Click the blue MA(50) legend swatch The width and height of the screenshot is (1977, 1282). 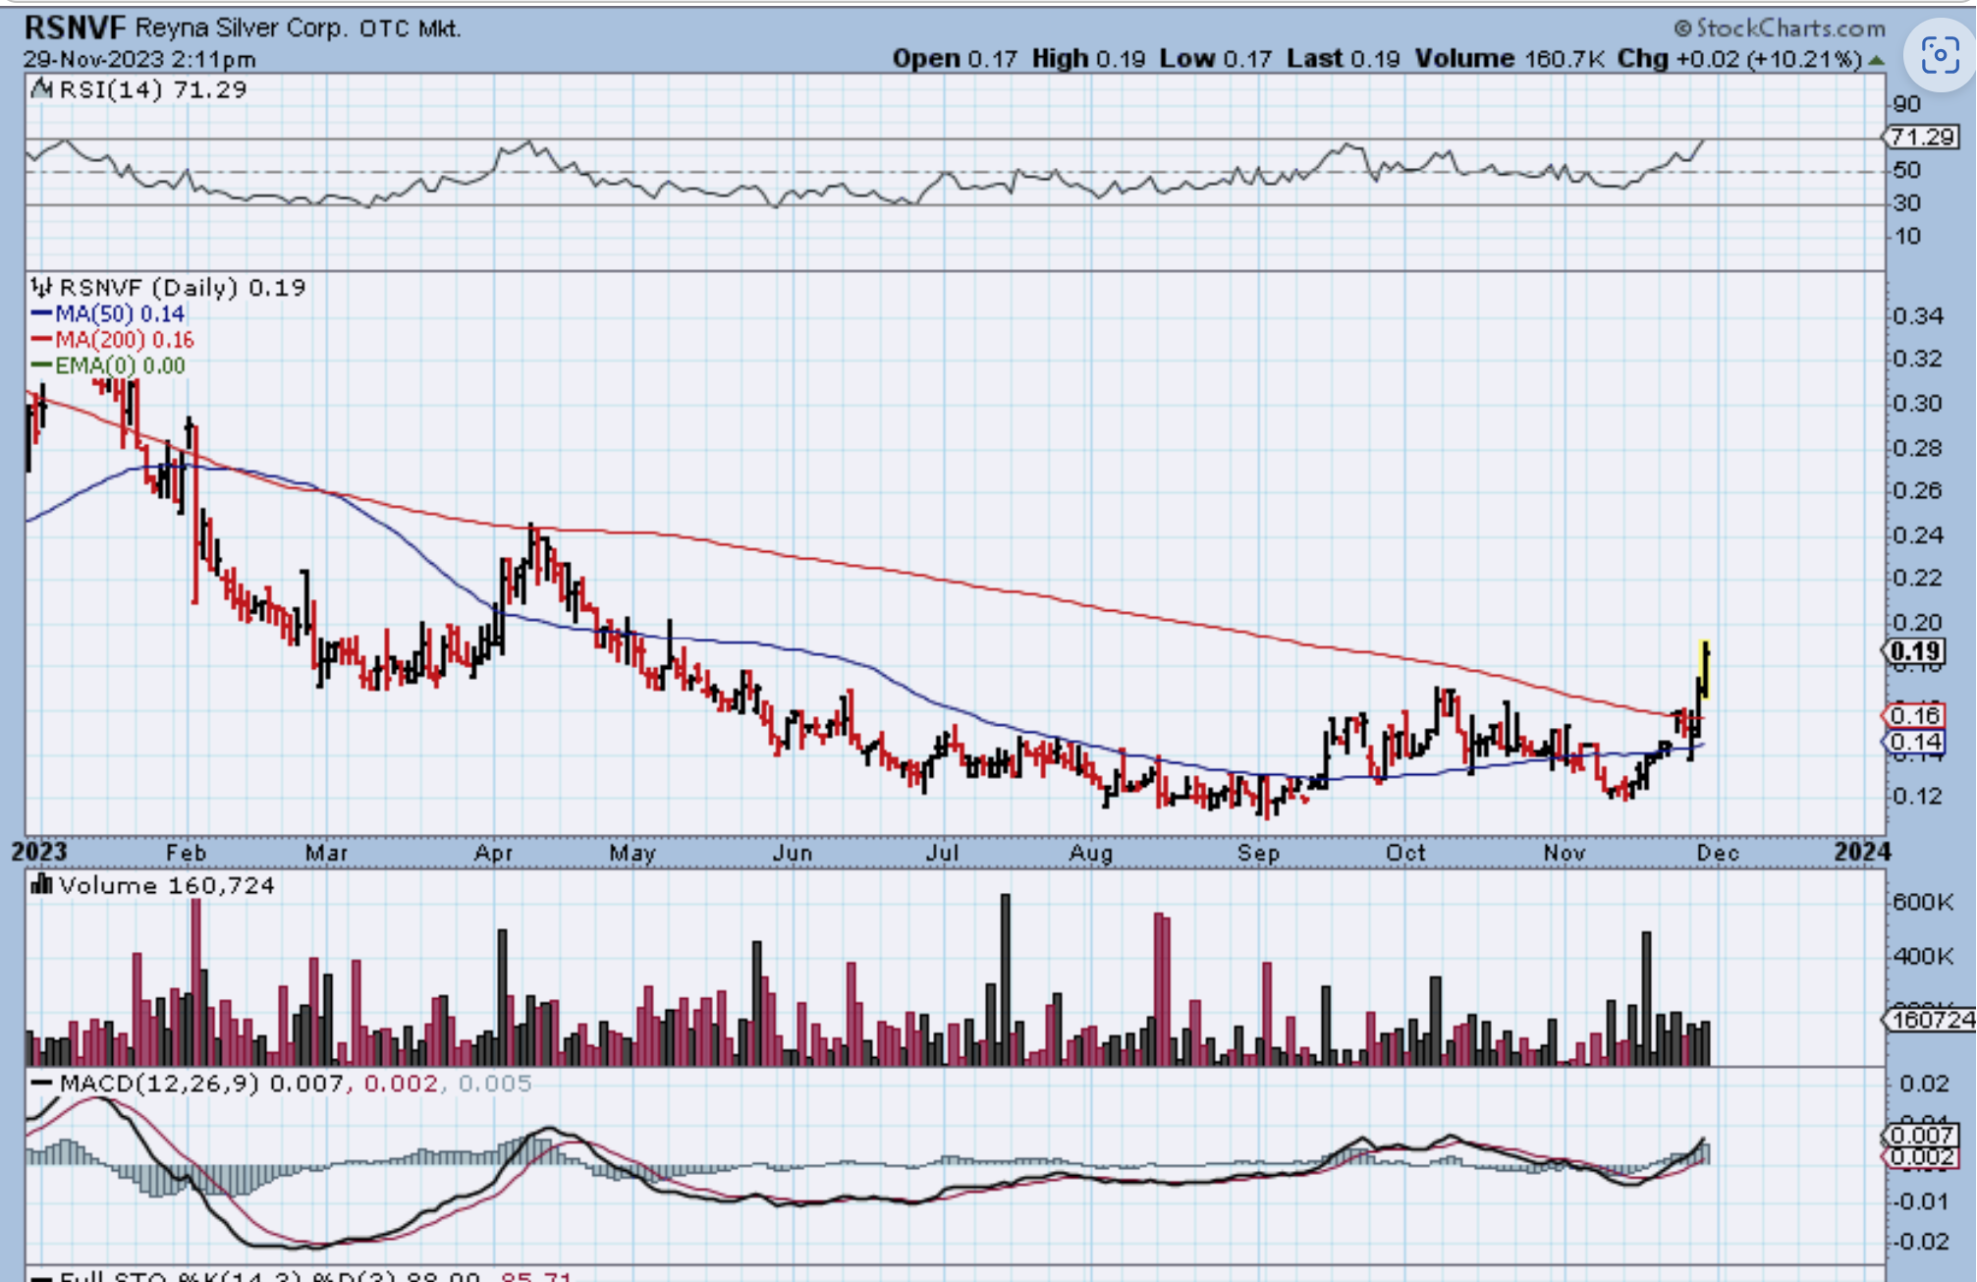coord(41,313)
